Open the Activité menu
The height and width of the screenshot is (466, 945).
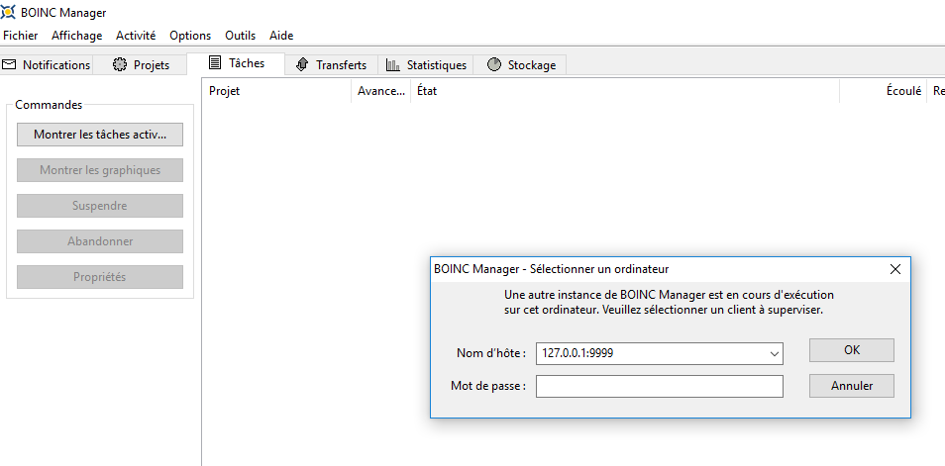pyautogui.click(x=136, y=36)
